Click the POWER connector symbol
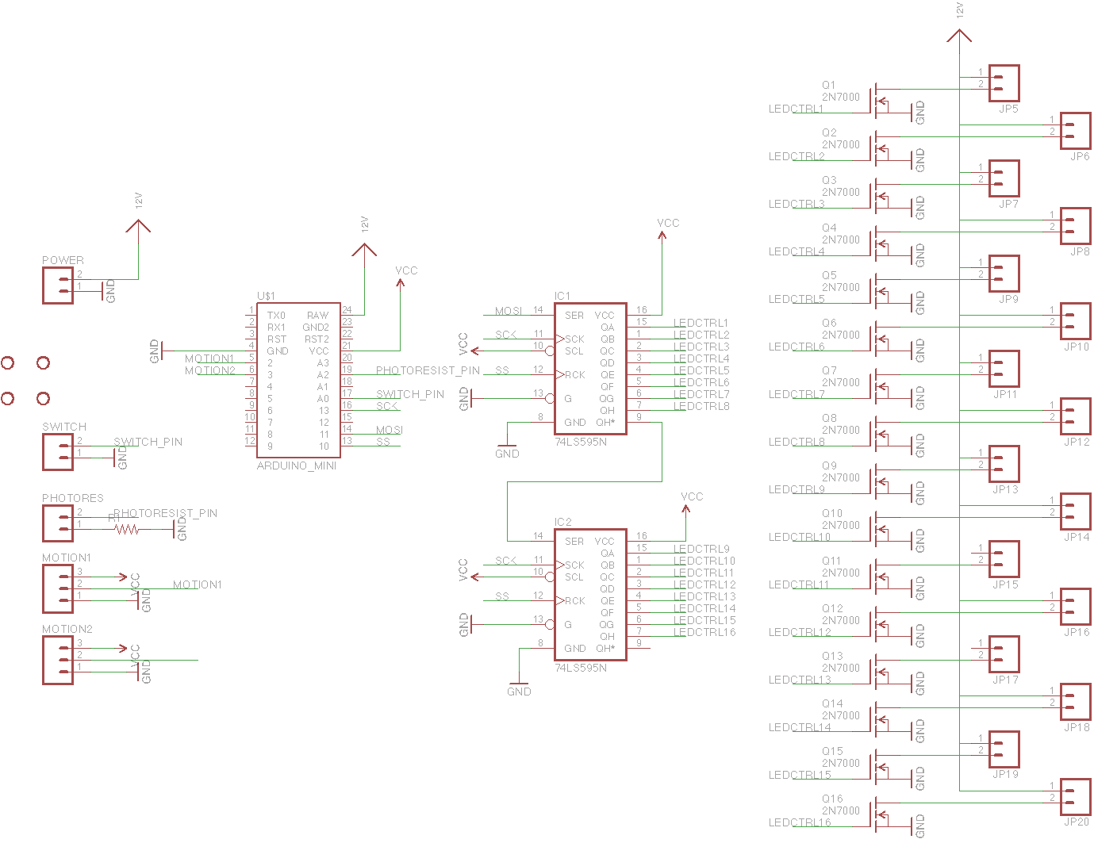 (58, 285)
